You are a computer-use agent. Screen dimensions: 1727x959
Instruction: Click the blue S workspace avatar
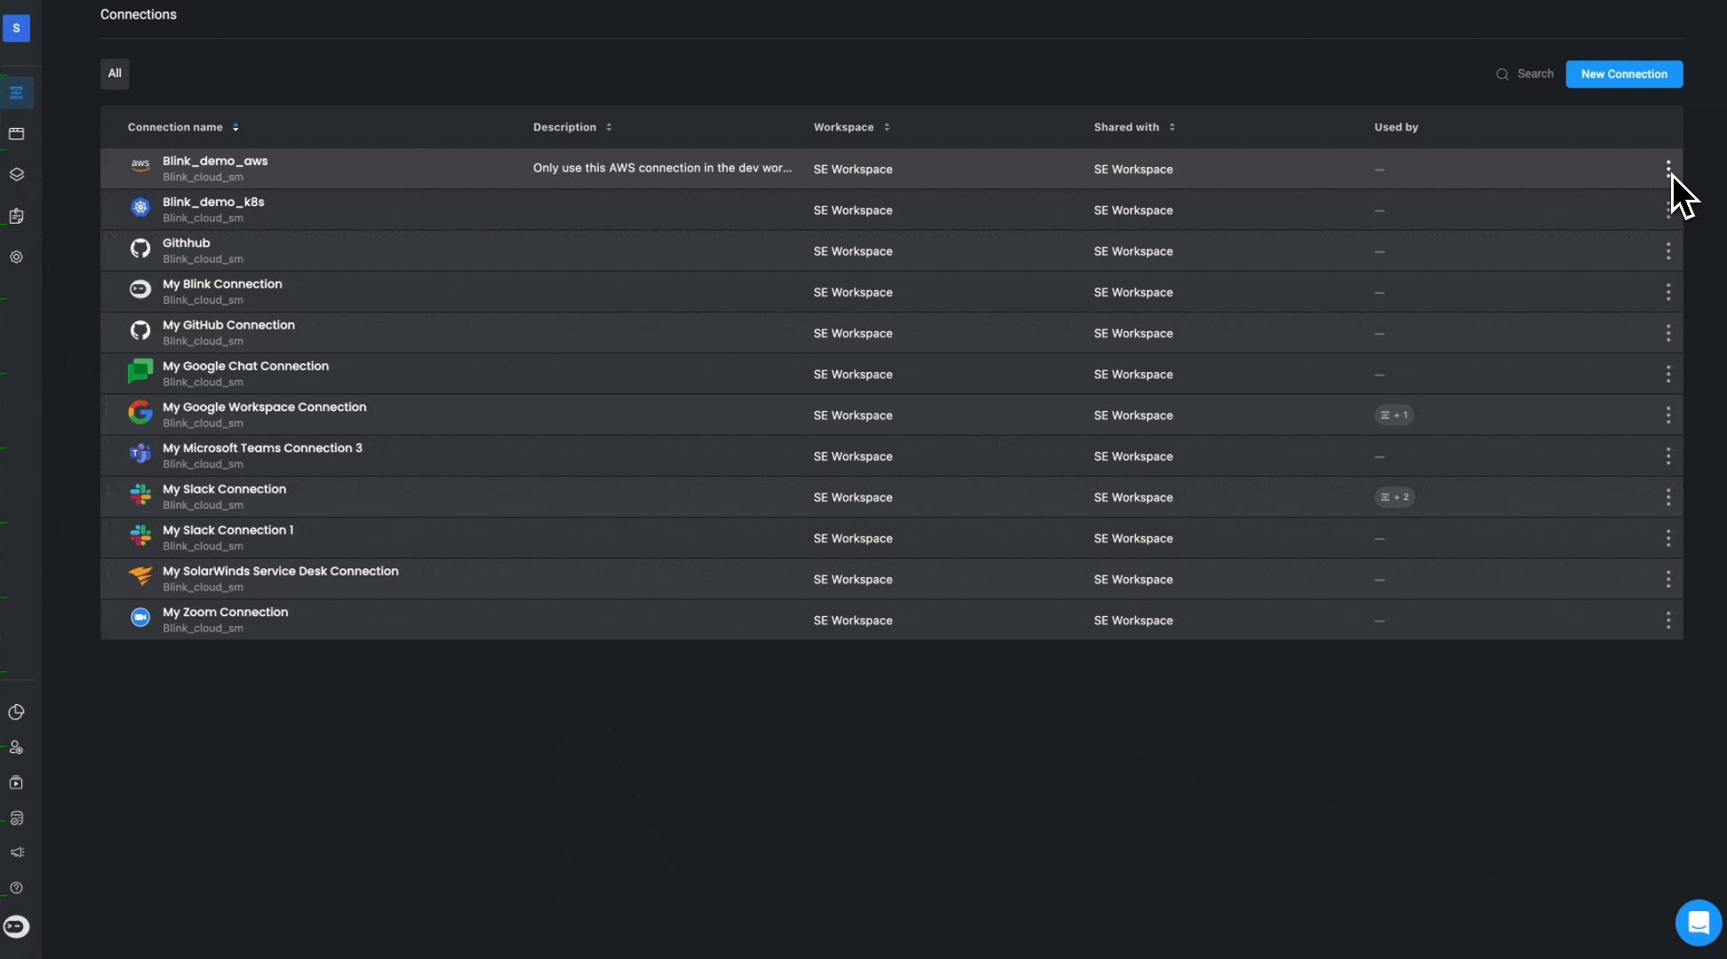(16, 28)
